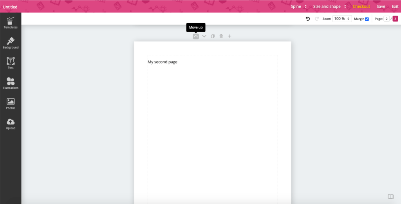Delete page with trash icon
401x204 pixels.
(221, 36)
